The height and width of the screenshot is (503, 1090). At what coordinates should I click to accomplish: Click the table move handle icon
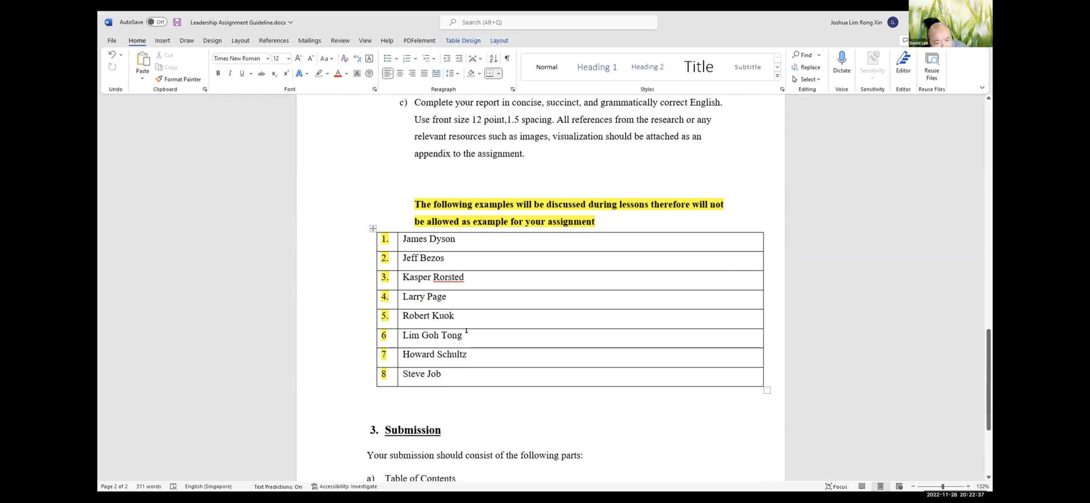(373, 229)
